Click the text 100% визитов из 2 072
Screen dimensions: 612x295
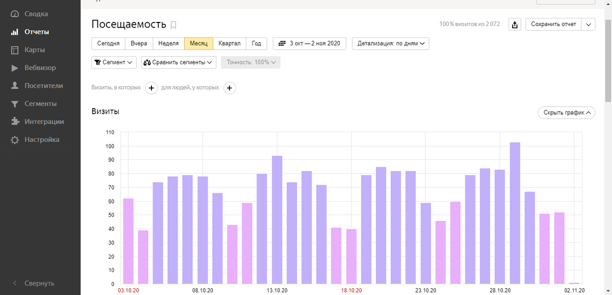pyautogui.click(x=469, y=24)
